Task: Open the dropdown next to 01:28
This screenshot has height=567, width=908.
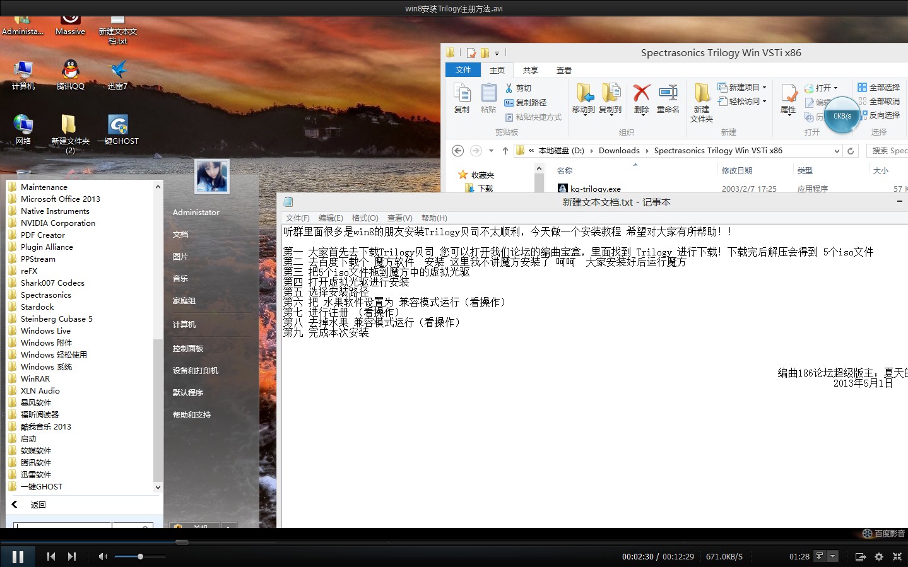Action: click(833, 556)
